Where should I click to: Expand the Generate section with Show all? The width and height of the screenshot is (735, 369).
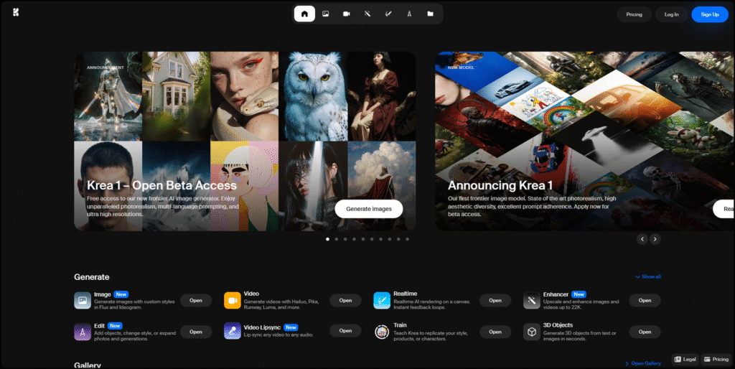pos(648,276)
